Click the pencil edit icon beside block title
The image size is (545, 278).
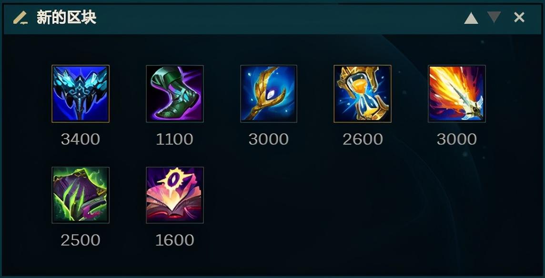coord(20,18)
